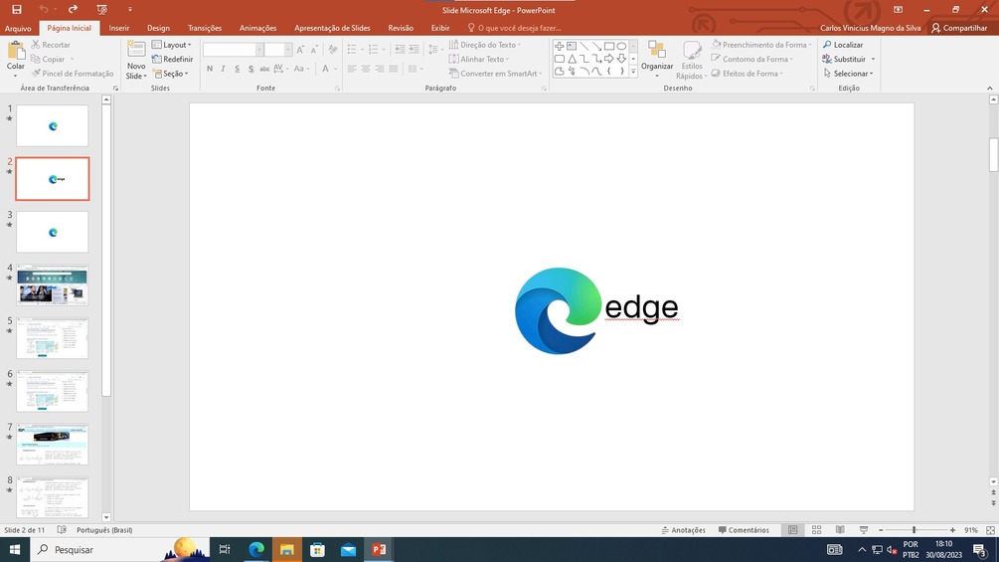
Task: Switch to the Transições tab
Action: point(205,28)
